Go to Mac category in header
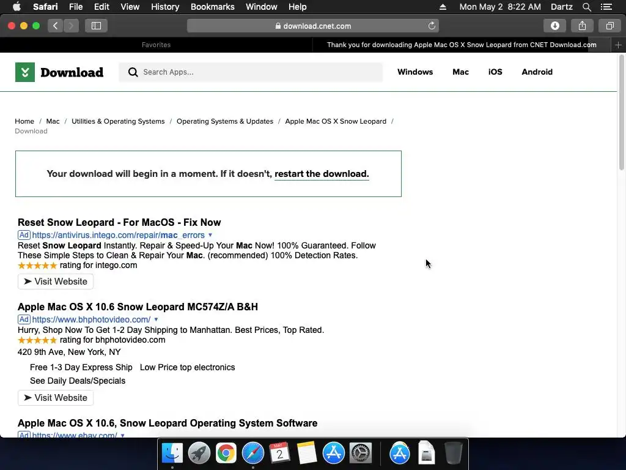Screen dimensions: 626x470 pos(460,72)
